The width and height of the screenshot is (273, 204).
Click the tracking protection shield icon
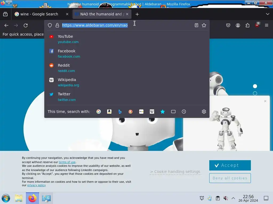pyautogui.click(x=50, y=25)
